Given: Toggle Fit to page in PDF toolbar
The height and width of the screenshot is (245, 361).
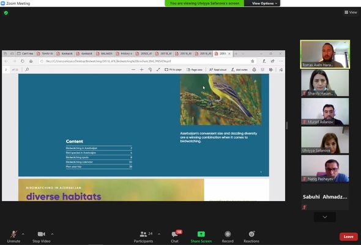Looking at the screenshot, I should click(173, 70).
